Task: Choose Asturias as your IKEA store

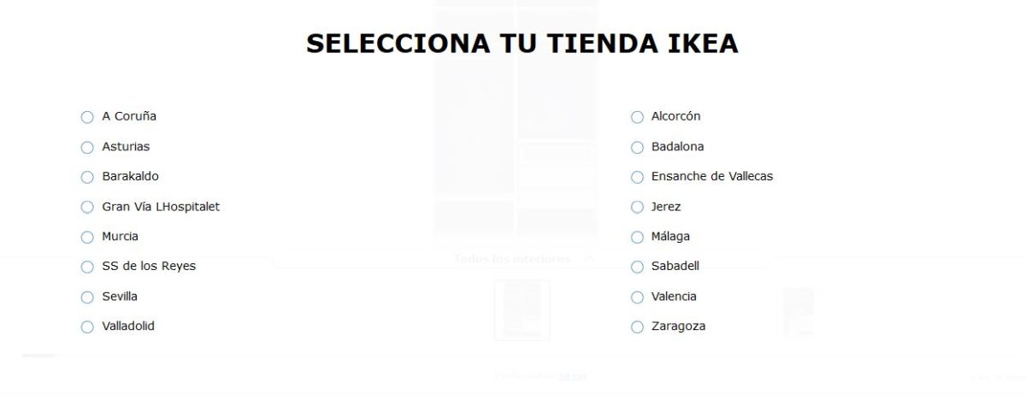Action: [x=87, y=147]
